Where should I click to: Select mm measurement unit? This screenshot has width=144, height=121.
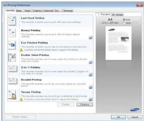tap(124, 20)
